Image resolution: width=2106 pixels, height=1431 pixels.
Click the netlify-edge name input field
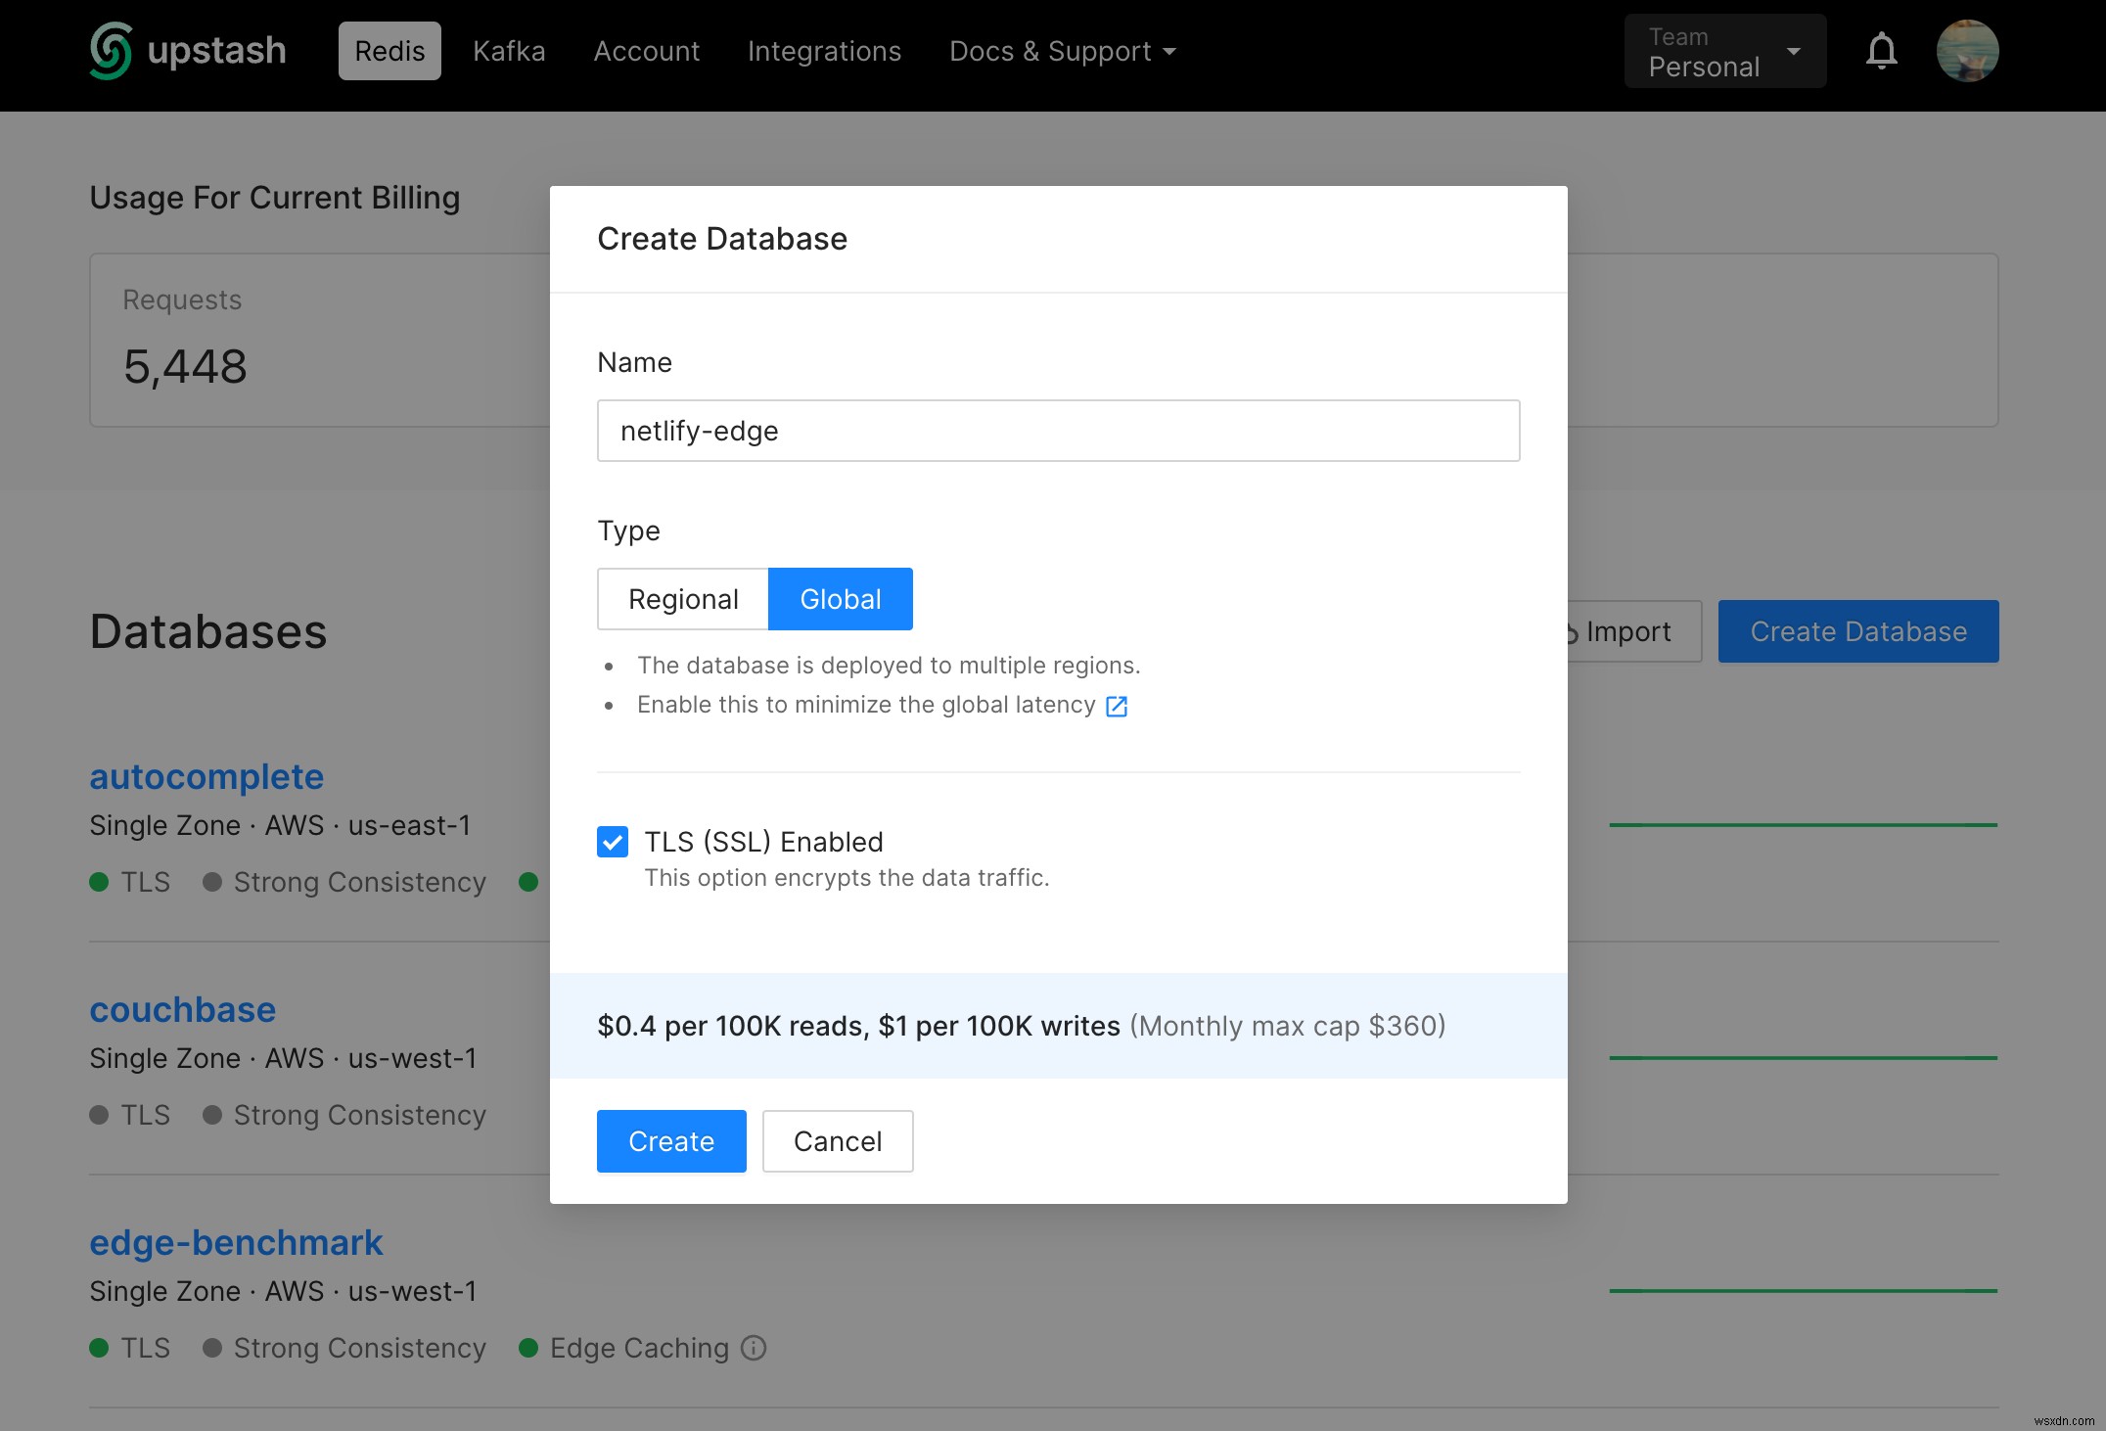tap(1059, 430)
